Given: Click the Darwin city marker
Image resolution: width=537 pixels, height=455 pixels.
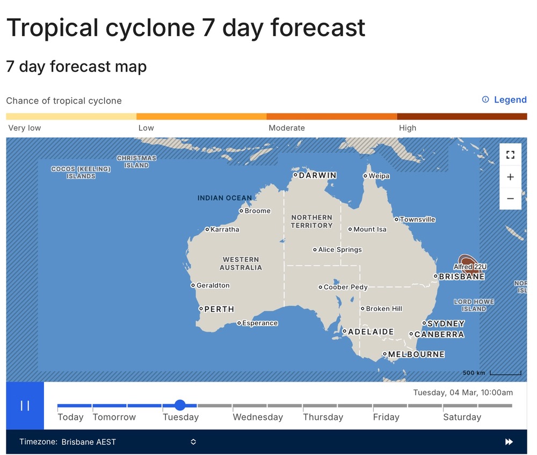Looking at the screenshot, I should [x=295, y=175].
